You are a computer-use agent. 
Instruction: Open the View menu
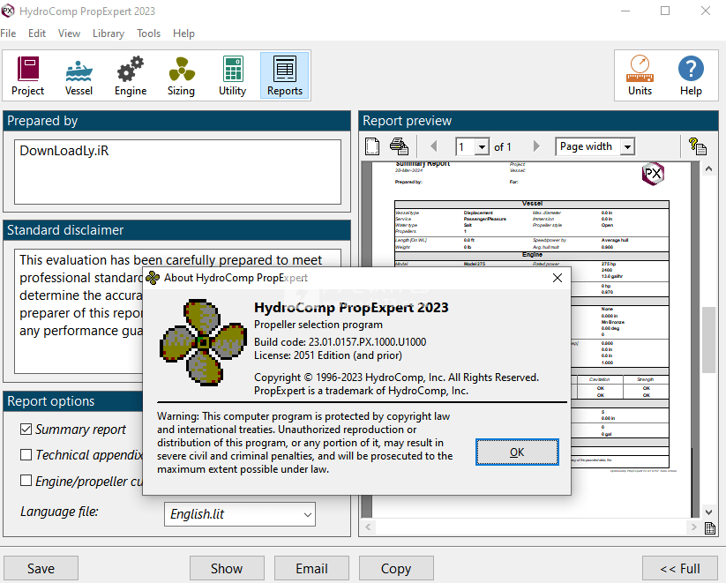[x=69, y=34]
